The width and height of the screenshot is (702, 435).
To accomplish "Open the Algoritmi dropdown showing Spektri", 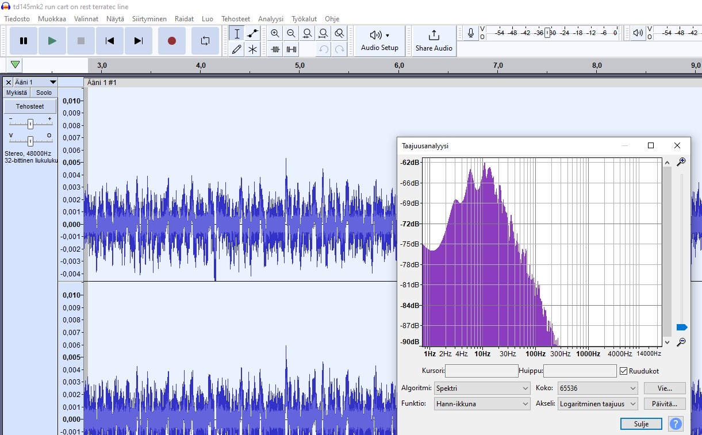I will coord(482,388).
